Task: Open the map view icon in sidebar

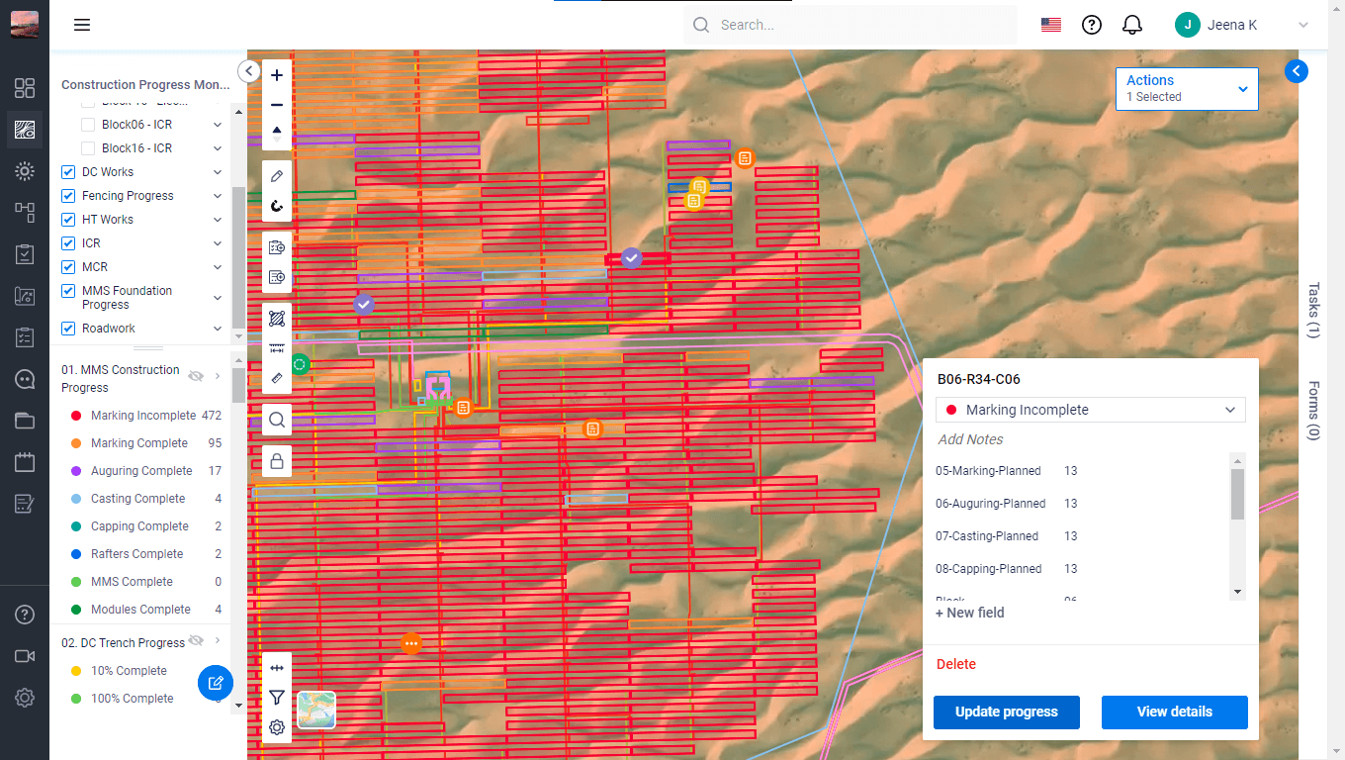Action: tap(25, 130)
